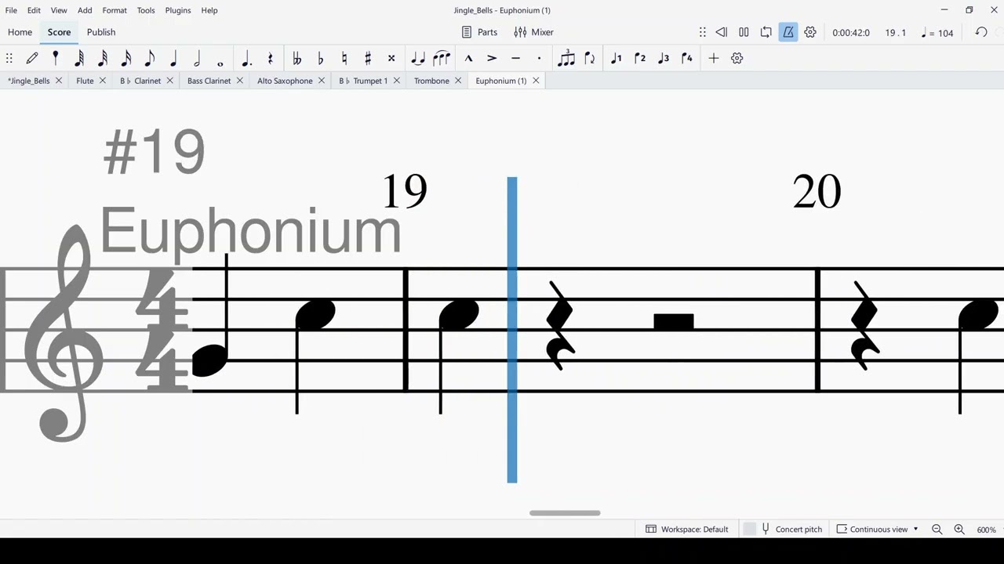Select voice 3

[x=664, y=58]
